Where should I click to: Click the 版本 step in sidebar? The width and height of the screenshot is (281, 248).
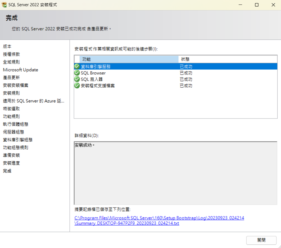(7, 46)
